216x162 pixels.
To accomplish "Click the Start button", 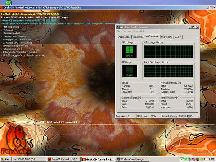I will 6,159.
